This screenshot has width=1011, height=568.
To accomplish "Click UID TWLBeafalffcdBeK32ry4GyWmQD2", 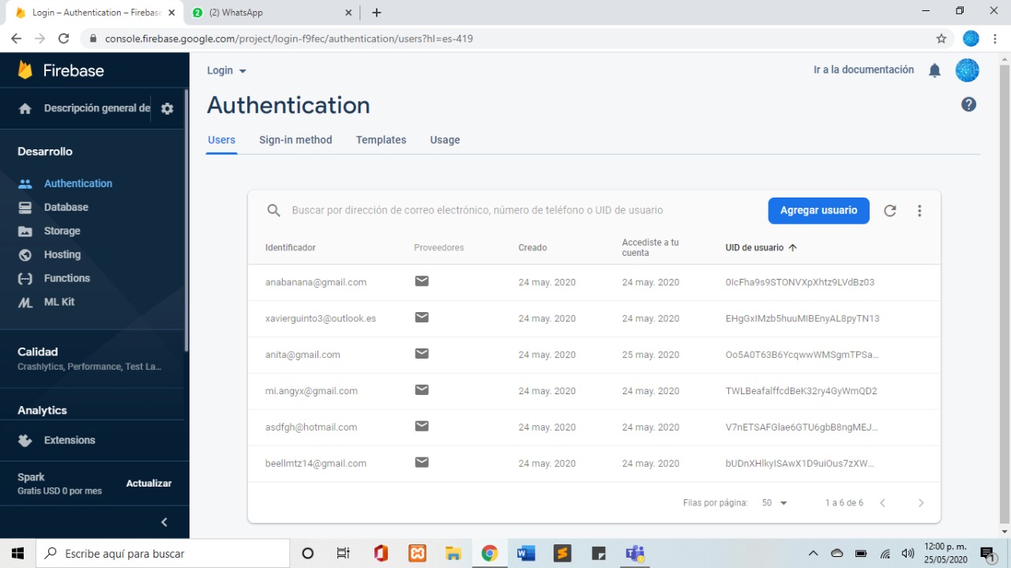I will click(x=801, y=391).
